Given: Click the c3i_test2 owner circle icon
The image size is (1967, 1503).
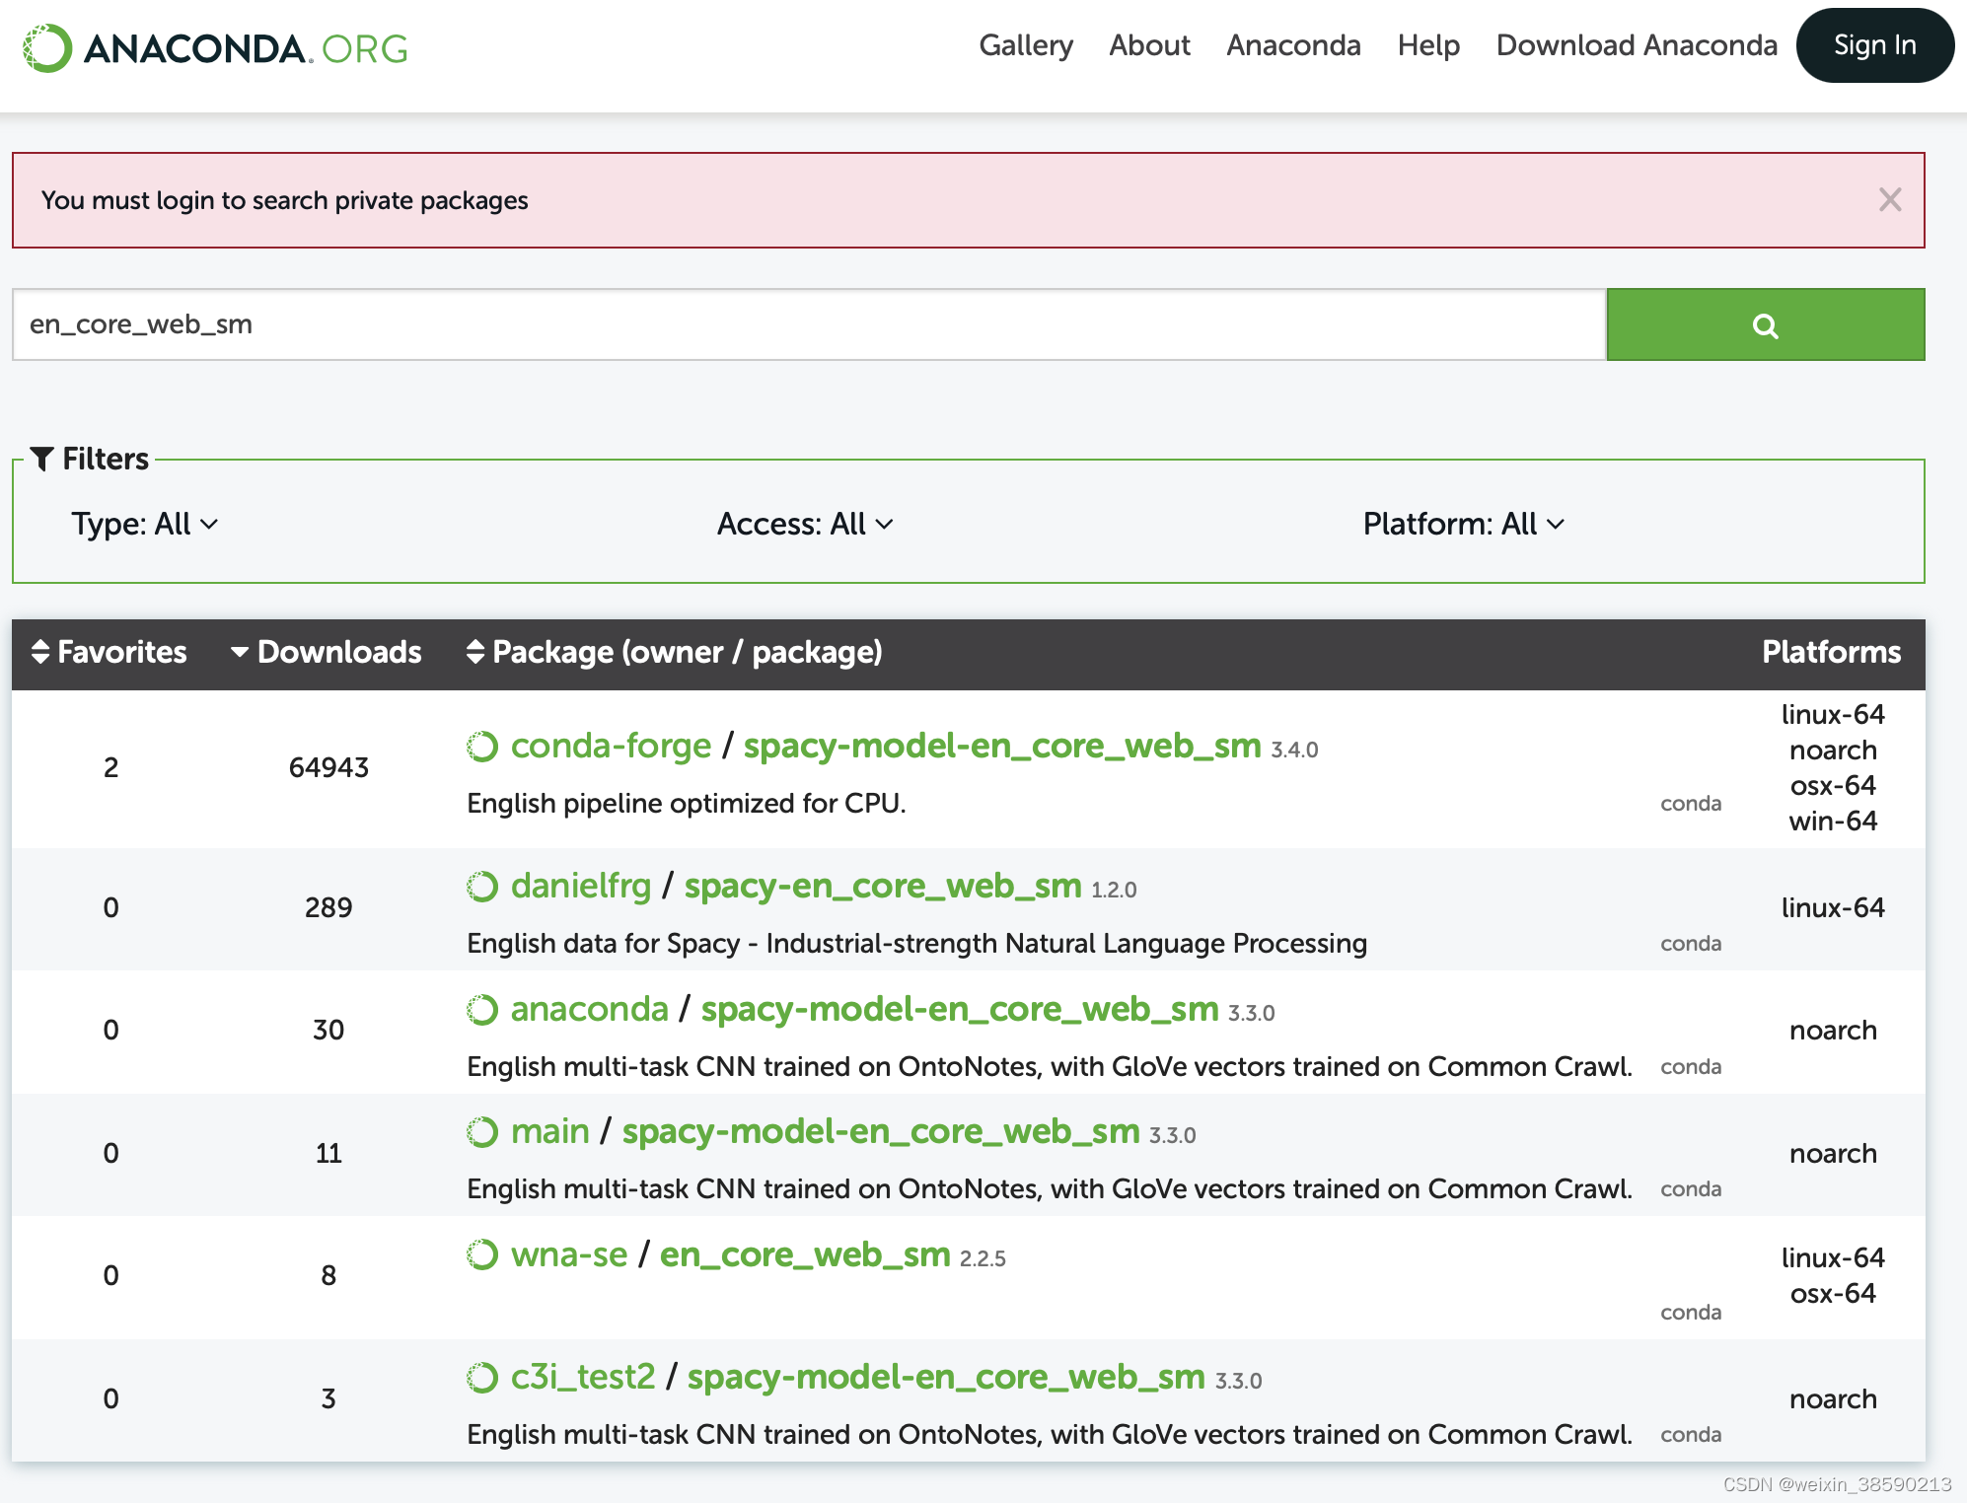Looking at the screenshot, I should (482, 1377).
